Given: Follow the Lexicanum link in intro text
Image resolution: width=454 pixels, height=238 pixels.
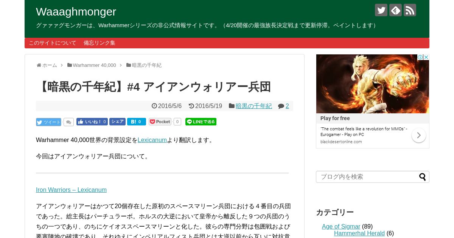Looking at the screenshot, I should tap(152, 140).
